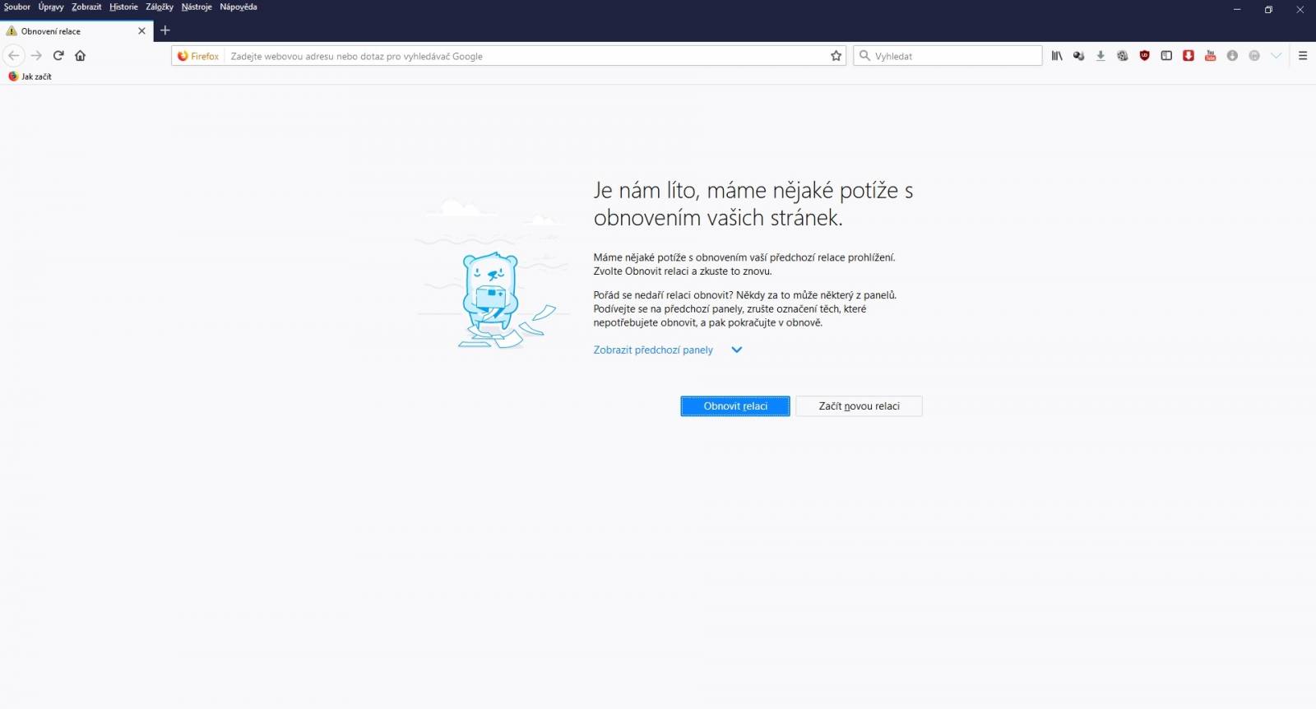This screenshot has height=709, width=1316.
Task: Click the red download extension icon
Action: coord(1189,56)
